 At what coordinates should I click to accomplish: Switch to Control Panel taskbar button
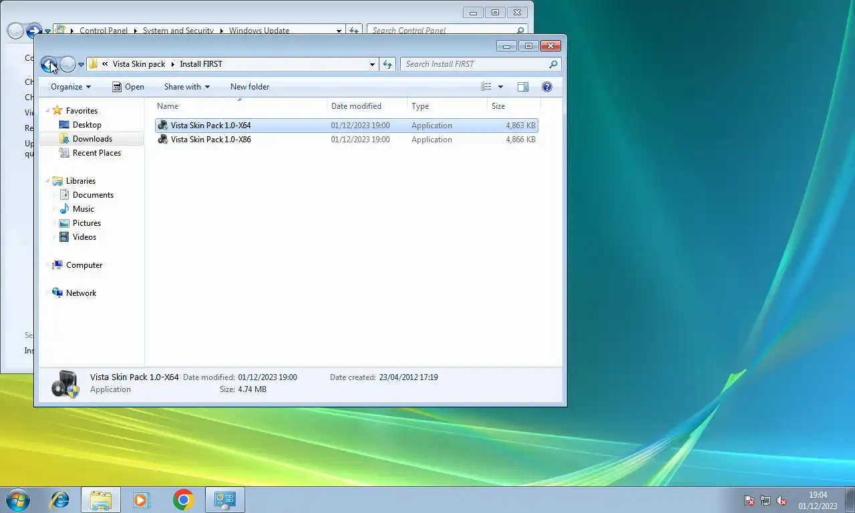224,500
